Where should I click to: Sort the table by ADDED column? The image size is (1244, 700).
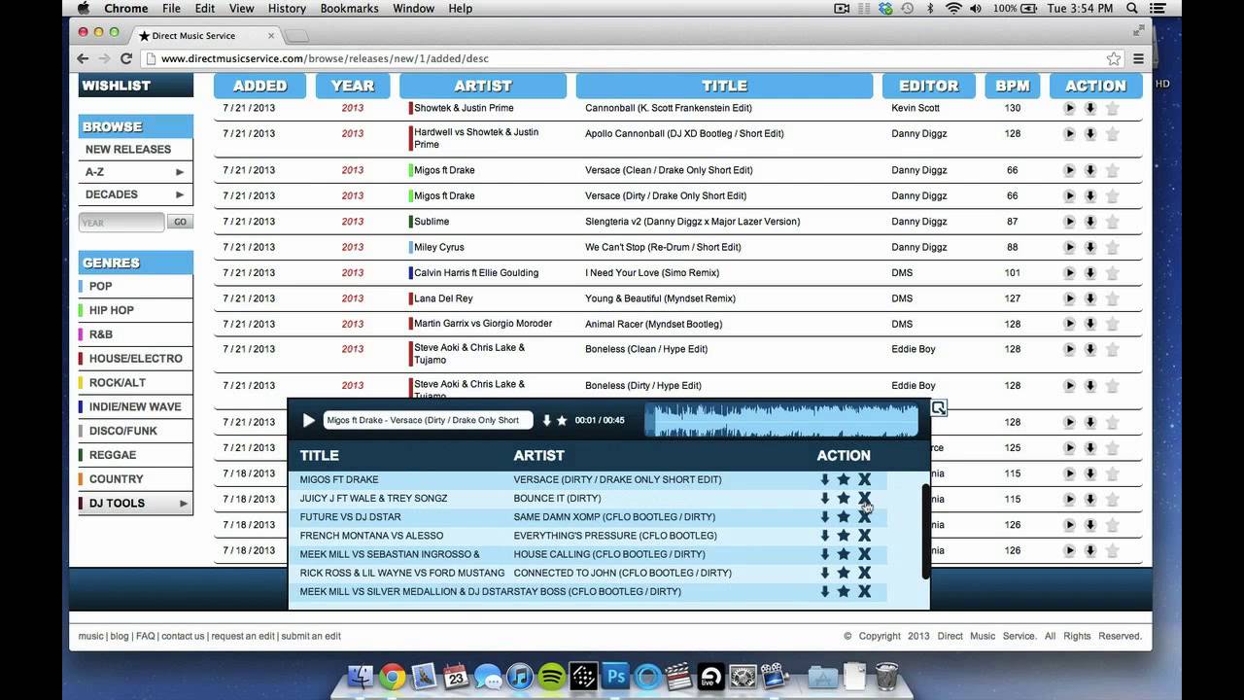(x=259, y=86)
